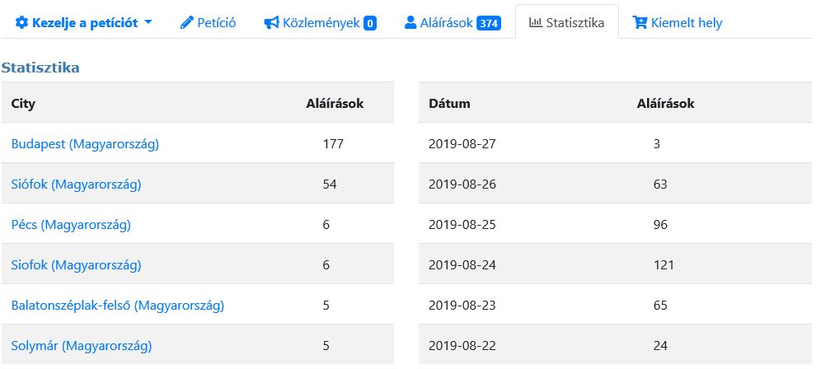816x369 pixels.
Task: Switch to the Kiemelt hely tab
Action: point(677,23)
